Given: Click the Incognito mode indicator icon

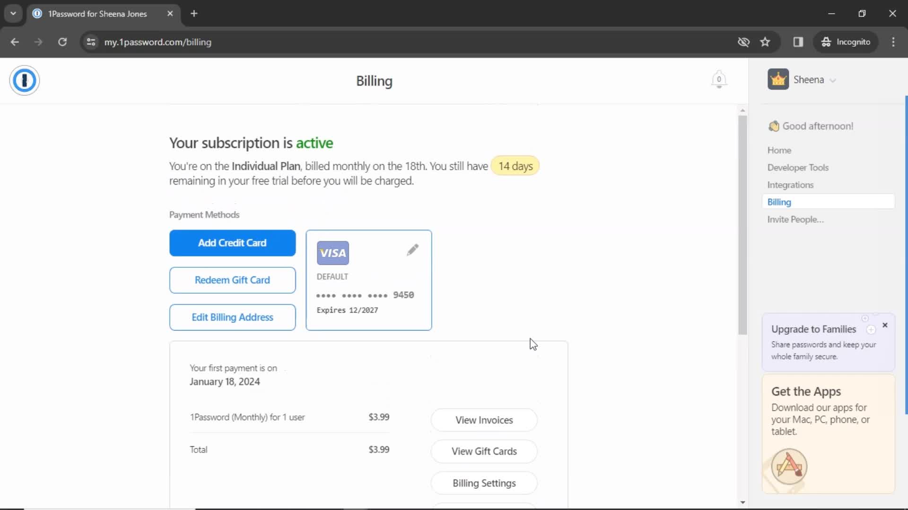Looking at the screenshot, I should point(827,42).
